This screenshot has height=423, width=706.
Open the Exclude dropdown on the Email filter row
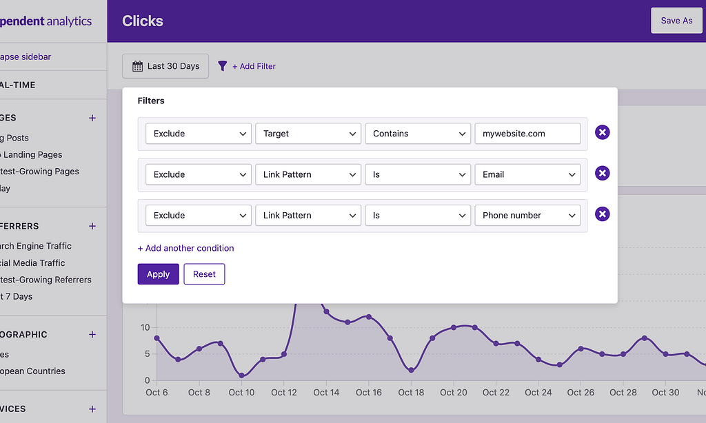(198, 174)
